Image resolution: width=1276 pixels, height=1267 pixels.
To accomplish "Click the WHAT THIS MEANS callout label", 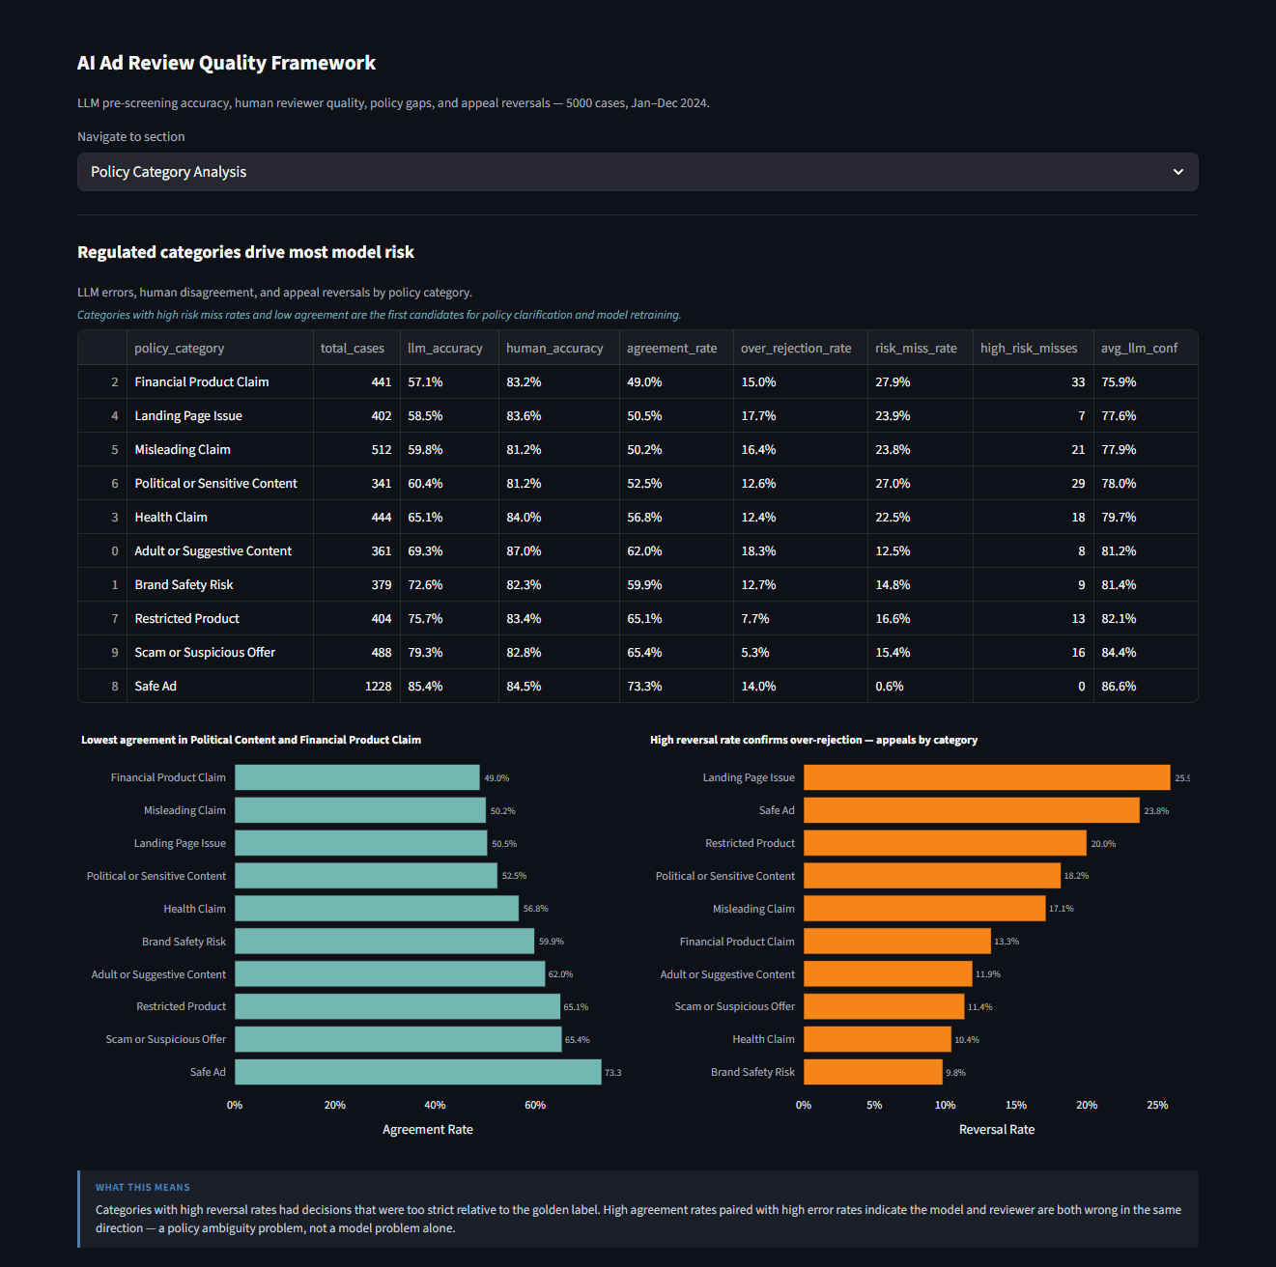I will [x=143, y=1188].
